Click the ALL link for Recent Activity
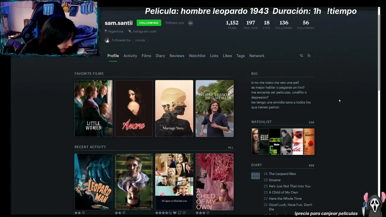 (x=231, y=147)
